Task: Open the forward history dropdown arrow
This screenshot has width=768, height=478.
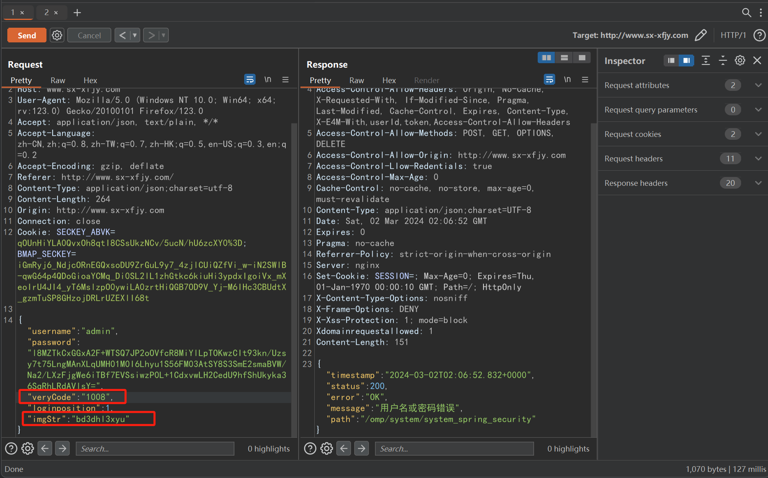Action: pos(164,35)
